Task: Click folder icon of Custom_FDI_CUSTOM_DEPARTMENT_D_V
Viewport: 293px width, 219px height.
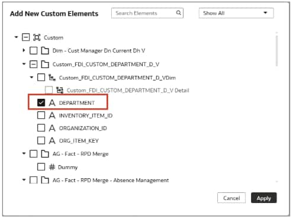Action: point(45,64)
